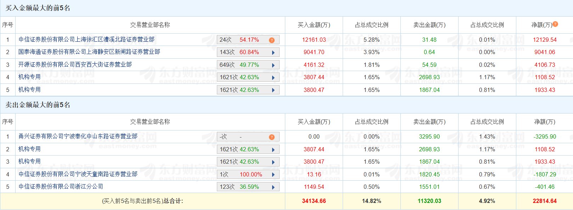Open 甬兴证券宁波奉化中山东路证券营业部 link
Image resolution: width=573 pixels, height=210 pixels.
[78, 136]
